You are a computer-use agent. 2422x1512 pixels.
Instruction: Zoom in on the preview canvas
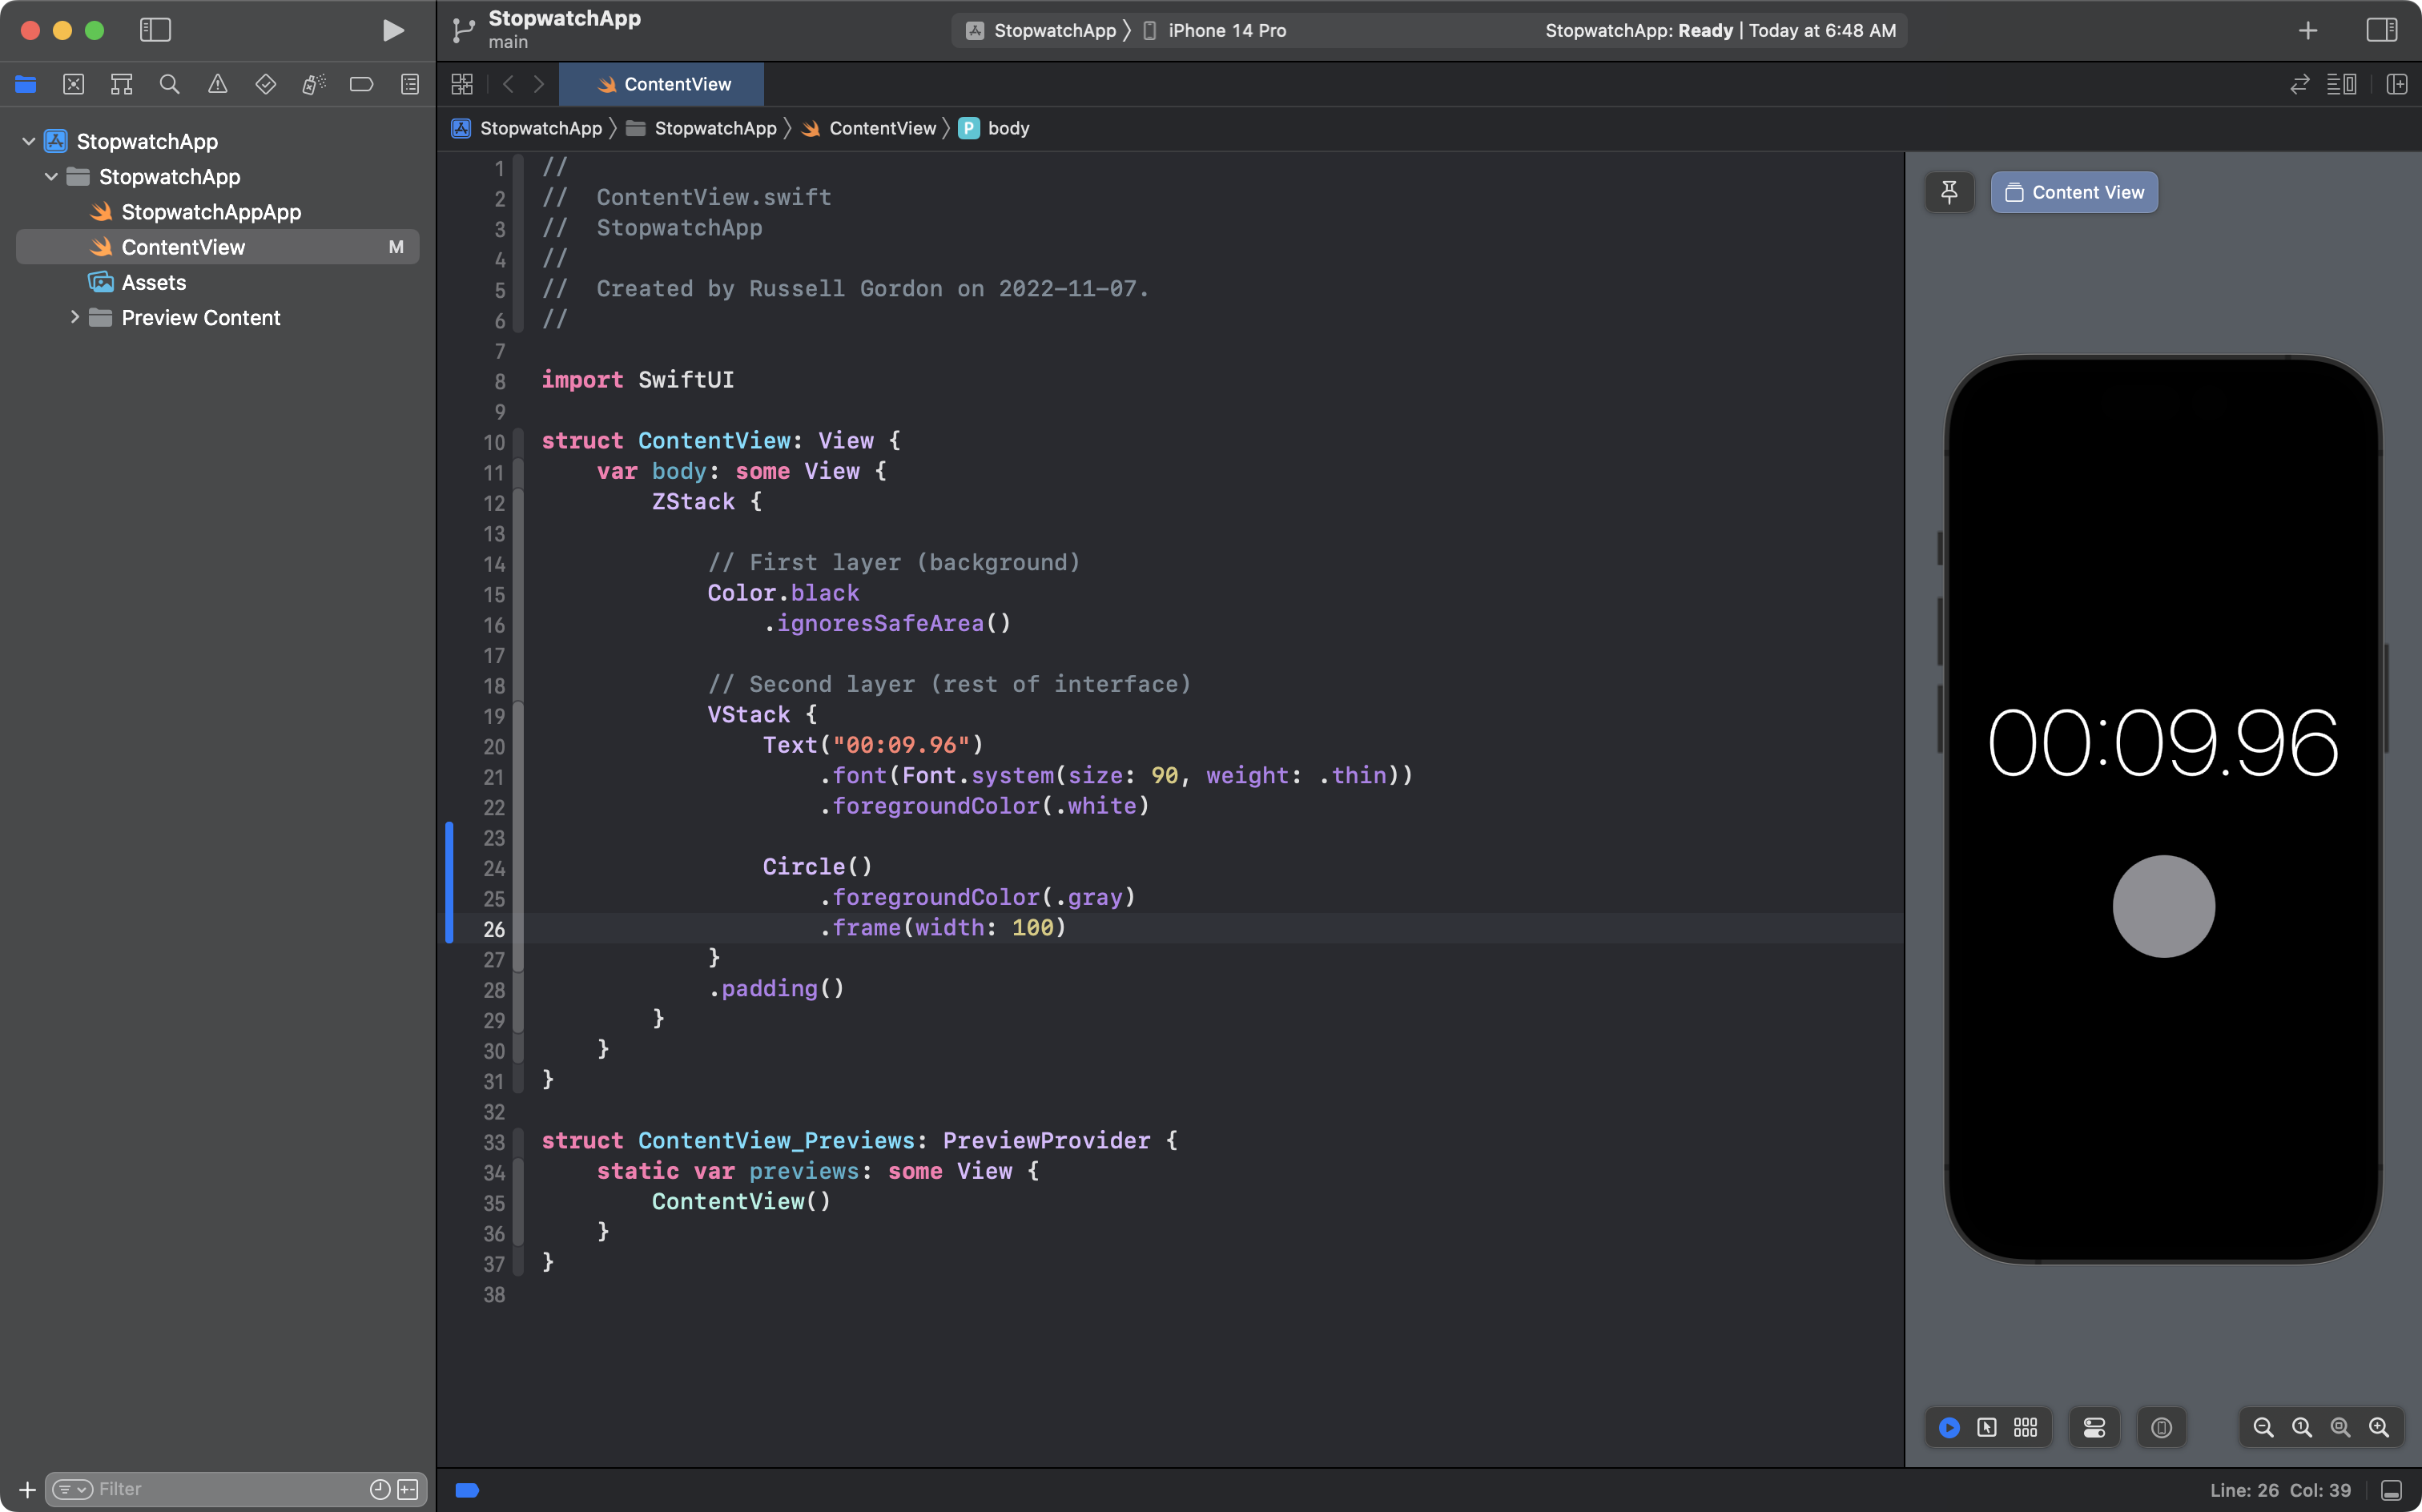2378,1427
